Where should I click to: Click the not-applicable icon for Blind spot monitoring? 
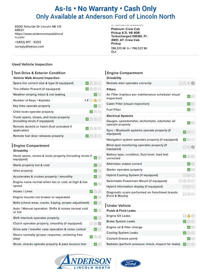pyautogui.click(x=193, y=147)
